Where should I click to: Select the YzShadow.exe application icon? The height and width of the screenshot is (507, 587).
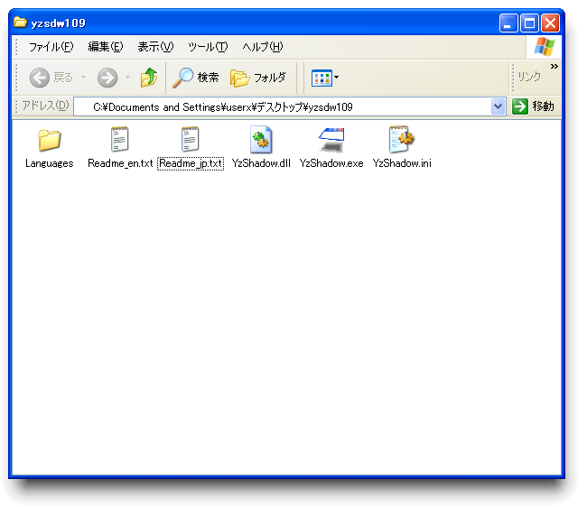331,140
